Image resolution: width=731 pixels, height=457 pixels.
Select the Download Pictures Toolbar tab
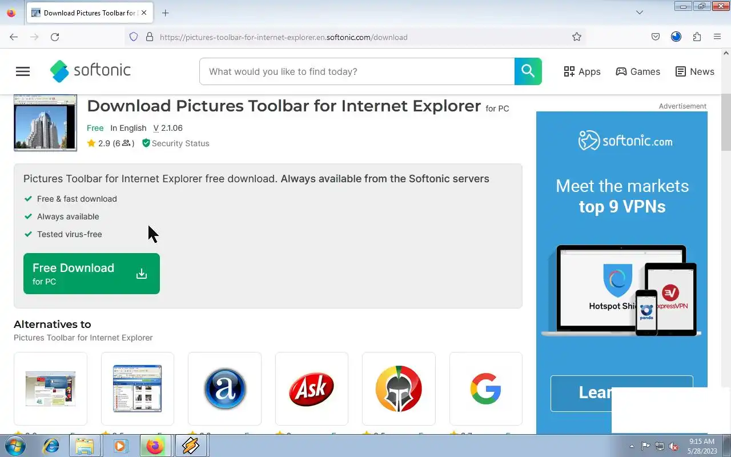click(x=89, y=13)
